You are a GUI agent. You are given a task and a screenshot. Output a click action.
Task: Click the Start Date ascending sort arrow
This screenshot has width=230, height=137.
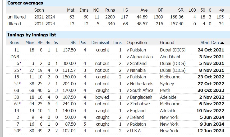tap(222, 43)
